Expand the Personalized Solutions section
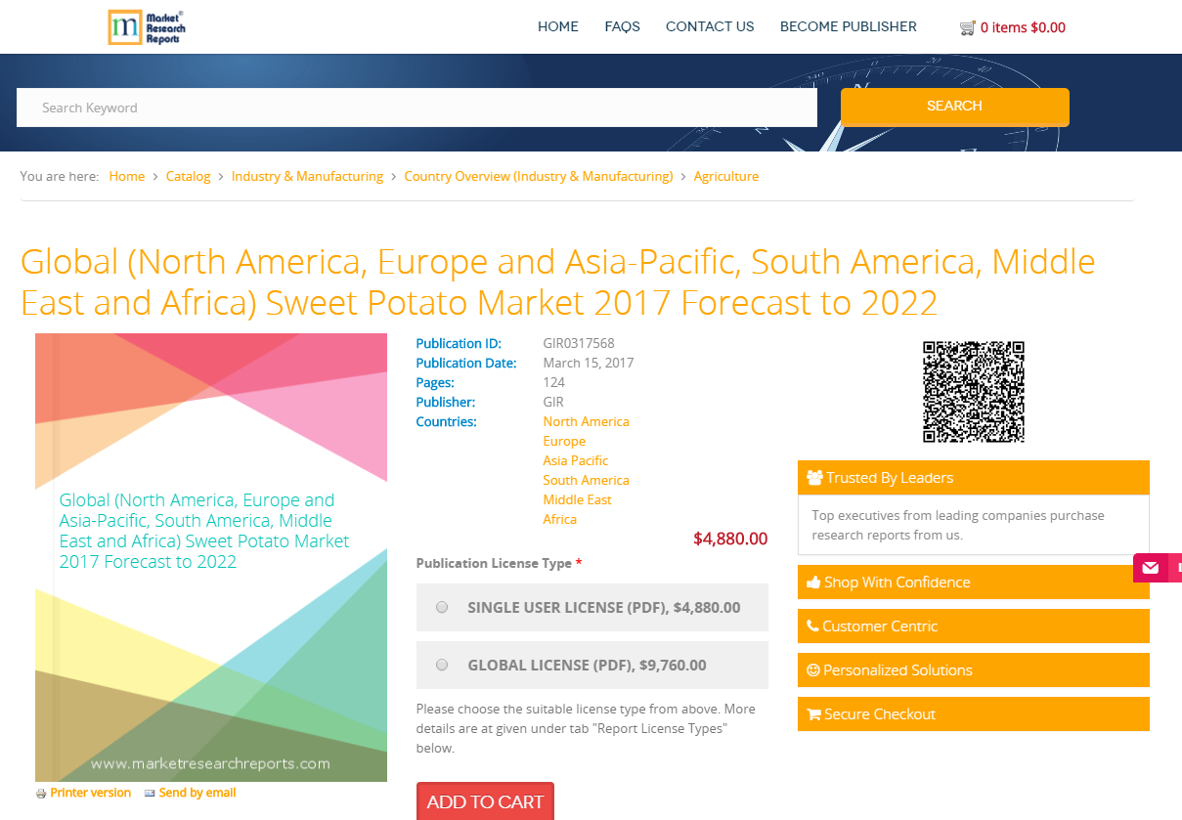The width and height of the screenshot is (1182, 820). 973,670
